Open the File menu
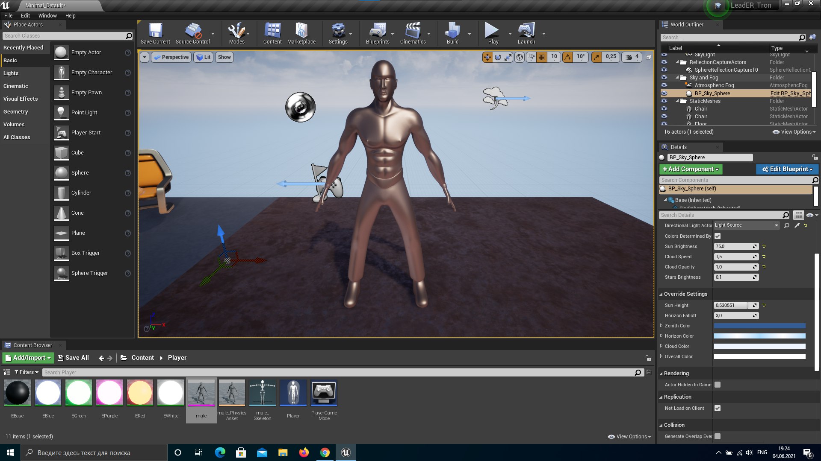The image size is (821, 461). pos(9,15)
